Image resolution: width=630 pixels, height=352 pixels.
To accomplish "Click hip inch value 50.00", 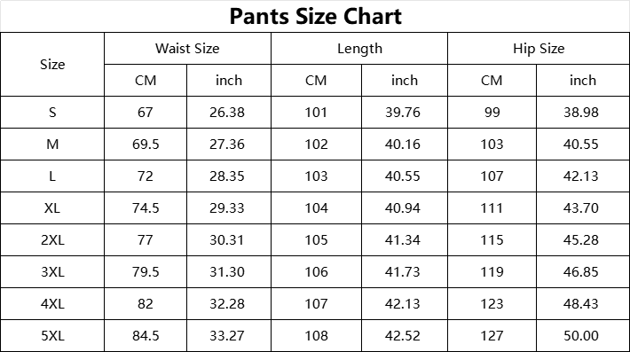I will (581, 335).
